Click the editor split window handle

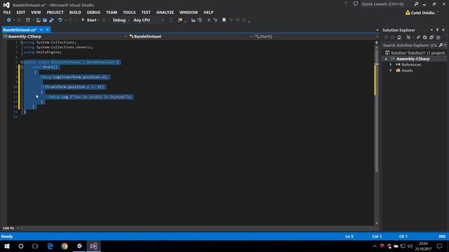[377, 42]
